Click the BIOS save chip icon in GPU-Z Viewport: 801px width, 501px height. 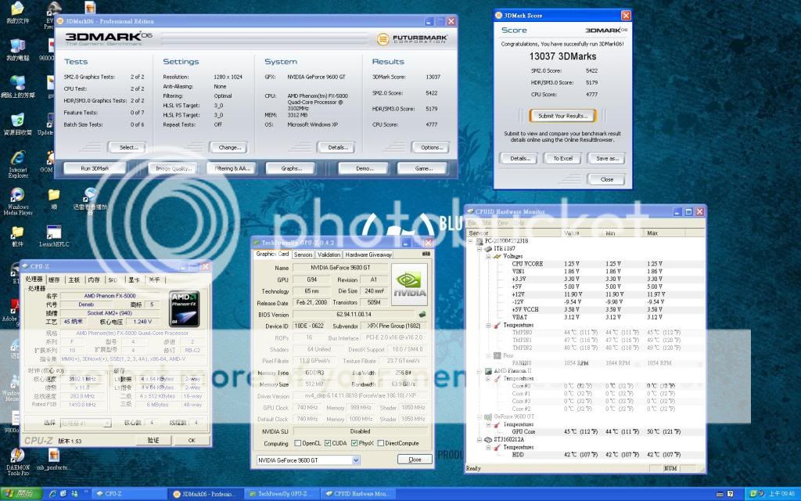tap(422, 315)
